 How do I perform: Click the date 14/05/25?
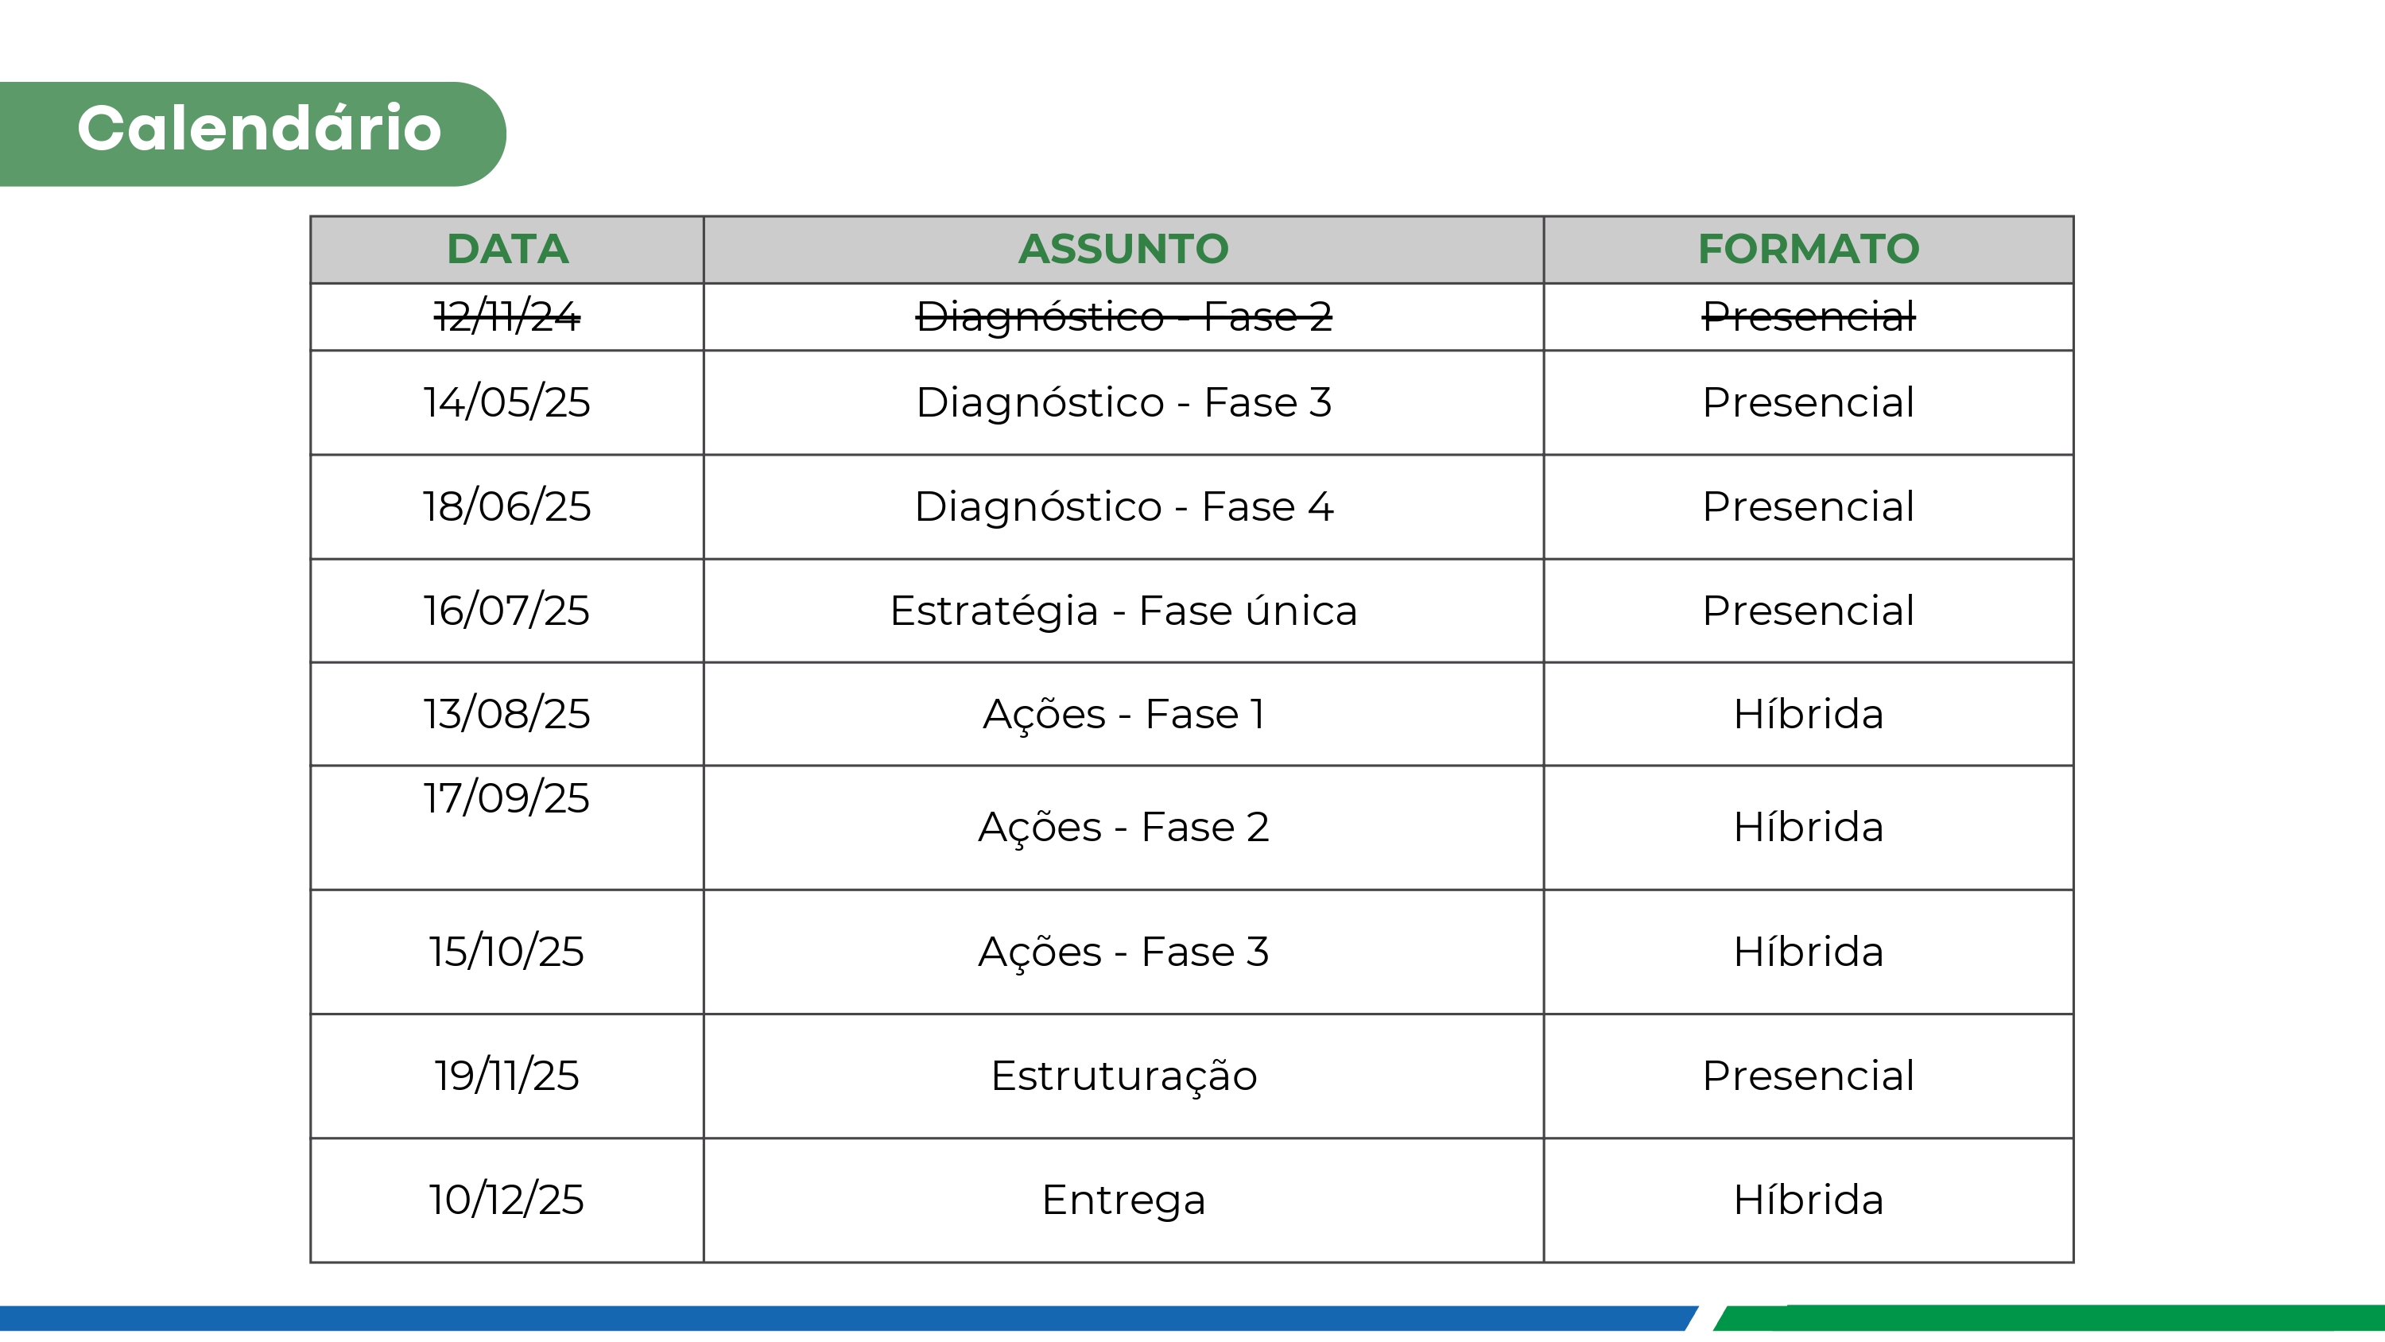pos(507,403)
